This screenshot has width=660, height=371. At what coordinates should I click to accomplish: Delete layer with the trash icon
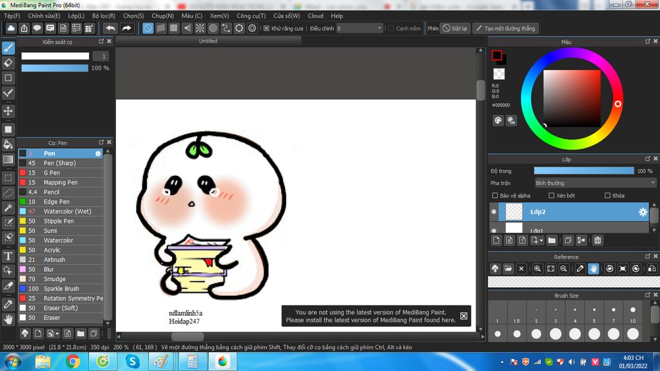coord(597,240)
